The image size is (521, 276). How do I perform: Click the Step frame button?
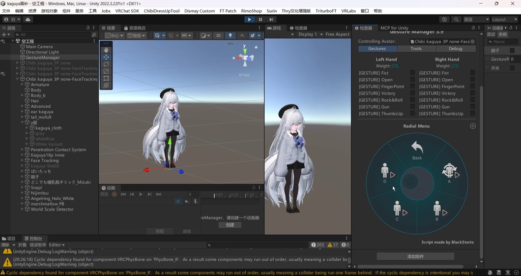coord(271,20)
